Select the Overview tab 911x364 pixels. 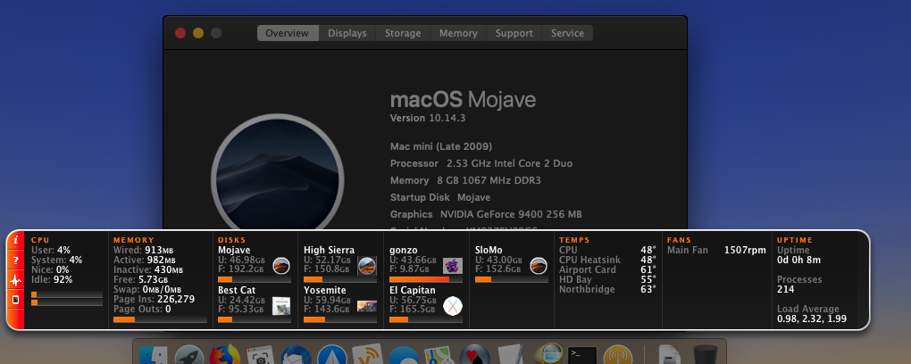click(x=288, y=33)
